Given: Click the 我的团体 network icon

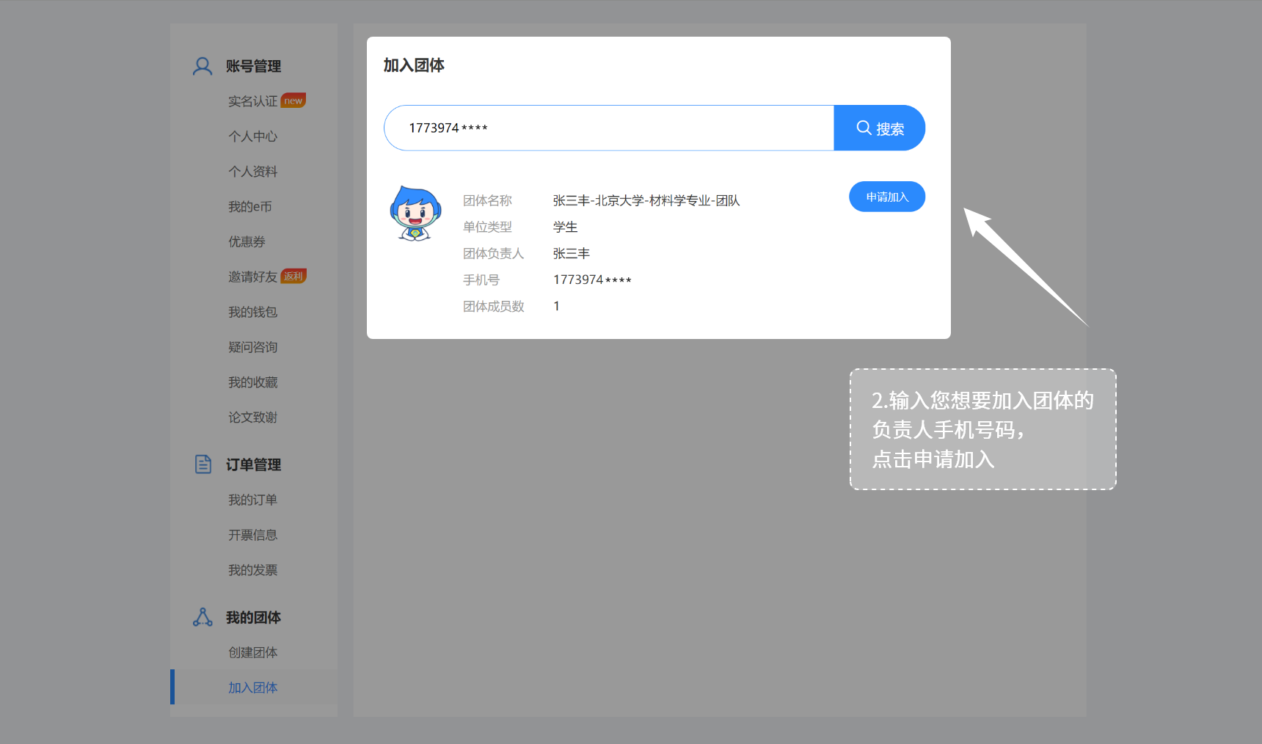Looking at the screenshot, I should (202, 617).
